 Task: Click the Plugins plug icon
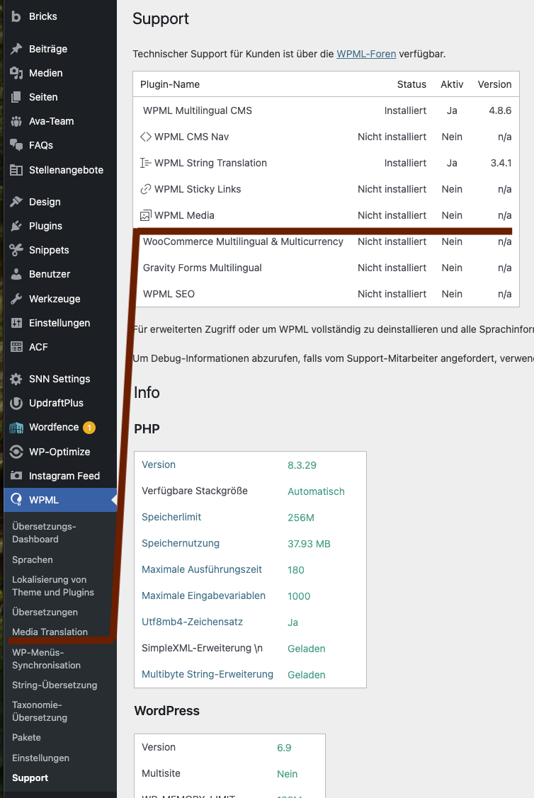[x=16, y=226]
